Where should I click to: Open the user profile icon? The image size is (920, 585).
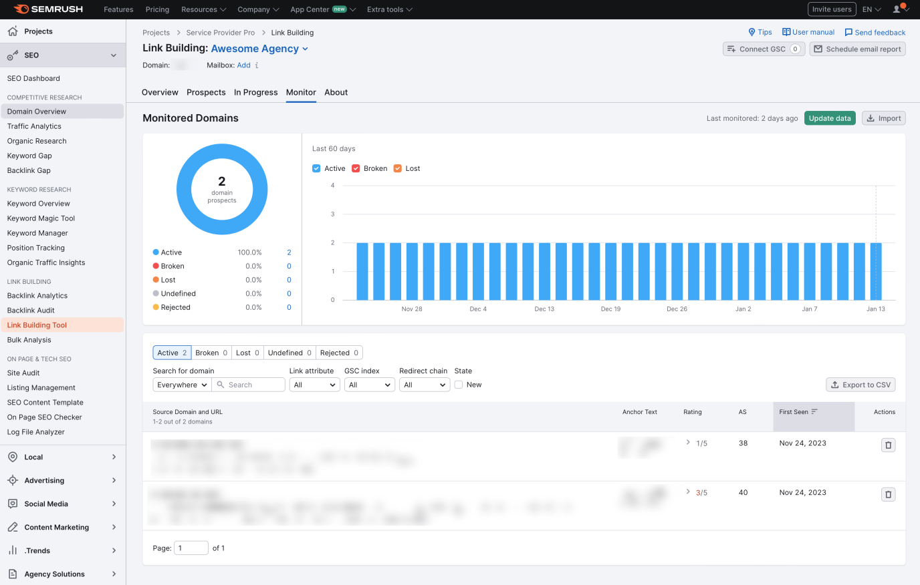(897, 9)
